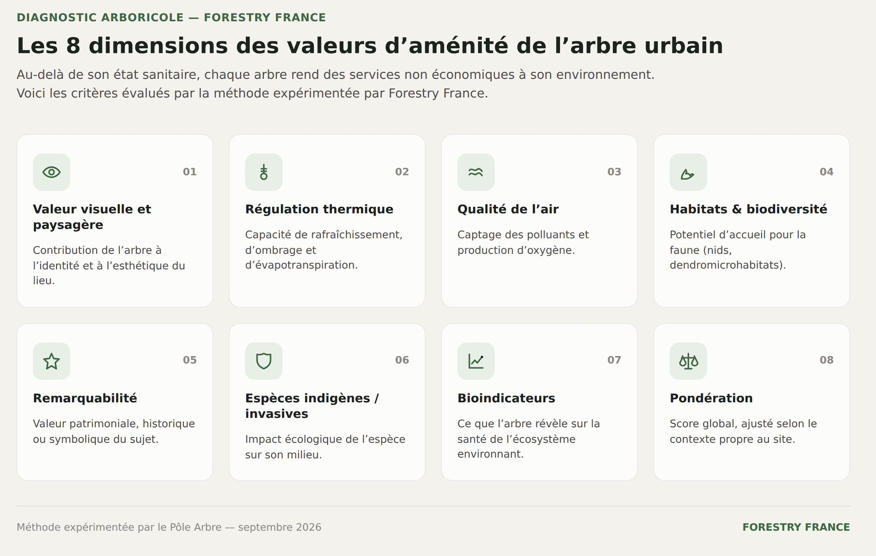Select the wind waves icon for air quality
The height and width of the screenshot is (556, 876).
coord(476,172)
